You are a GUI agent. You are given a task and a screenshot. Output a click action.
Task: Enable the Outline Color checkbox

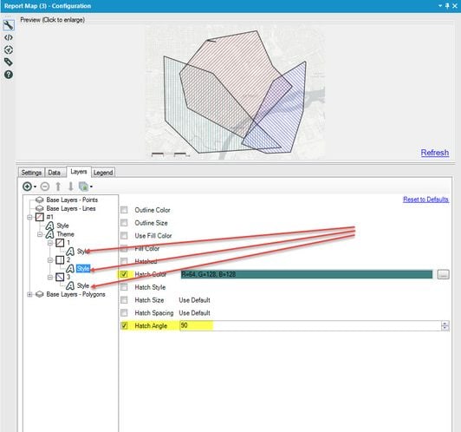(x=124, y=210)
